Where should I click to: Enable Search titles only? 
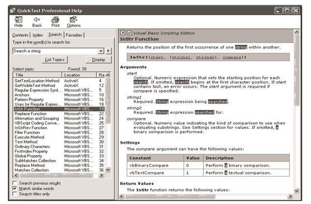pyautogui.click(x=15, y=194)
